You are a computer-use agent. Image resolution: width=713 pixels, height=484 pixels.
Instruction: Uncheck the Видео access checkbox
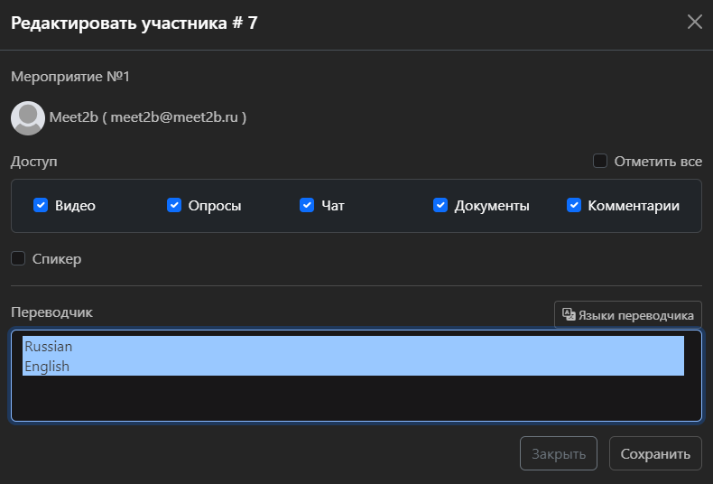tap(41, 206)
